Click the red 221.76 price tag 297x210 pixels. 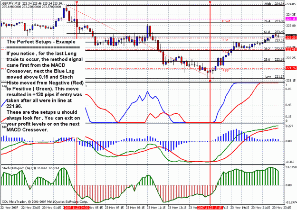pyautogui.click(x=291, y=68)
